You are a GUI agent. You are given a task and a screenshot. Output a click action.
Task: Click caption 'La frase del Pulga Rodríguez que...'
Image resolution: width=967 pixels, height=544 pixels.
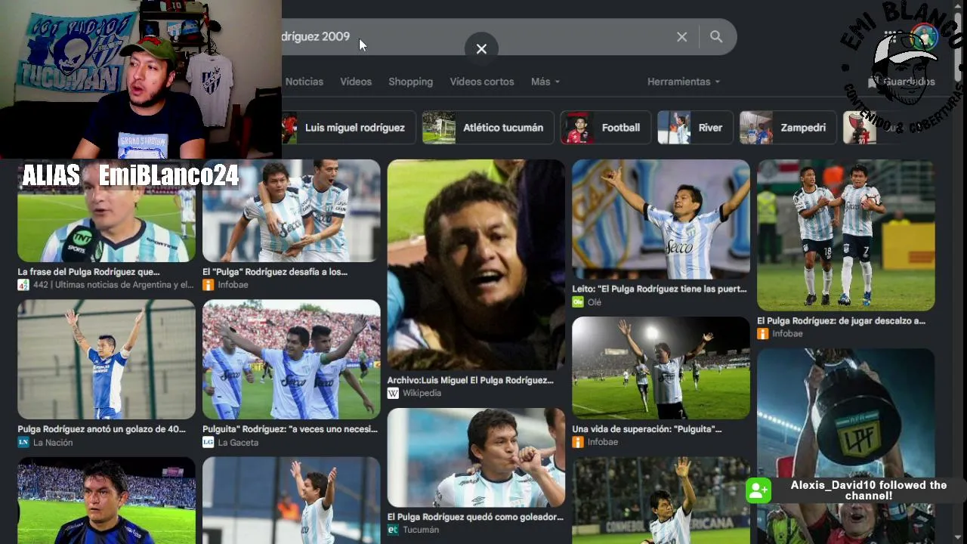[x=88, y=272]
